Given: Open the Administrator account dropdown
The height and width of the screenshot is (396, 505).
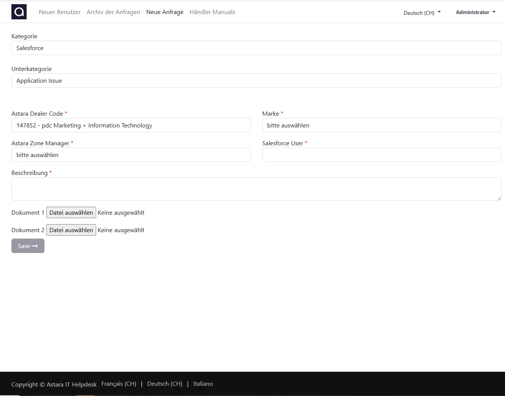Looking at the screenshot, I should point(475,12).
